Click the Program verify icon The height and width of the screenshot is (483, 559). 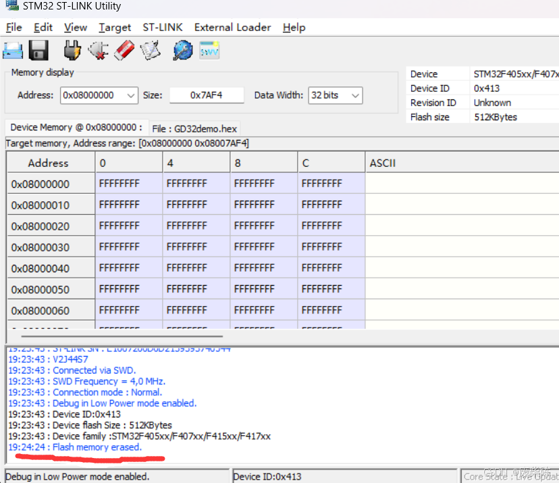coord(150,50)
